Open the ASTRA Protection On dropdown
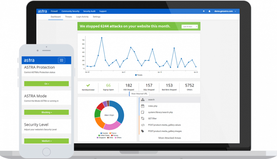Image resolution: width=277 pixels, height=159 pixels. [46, 84]
